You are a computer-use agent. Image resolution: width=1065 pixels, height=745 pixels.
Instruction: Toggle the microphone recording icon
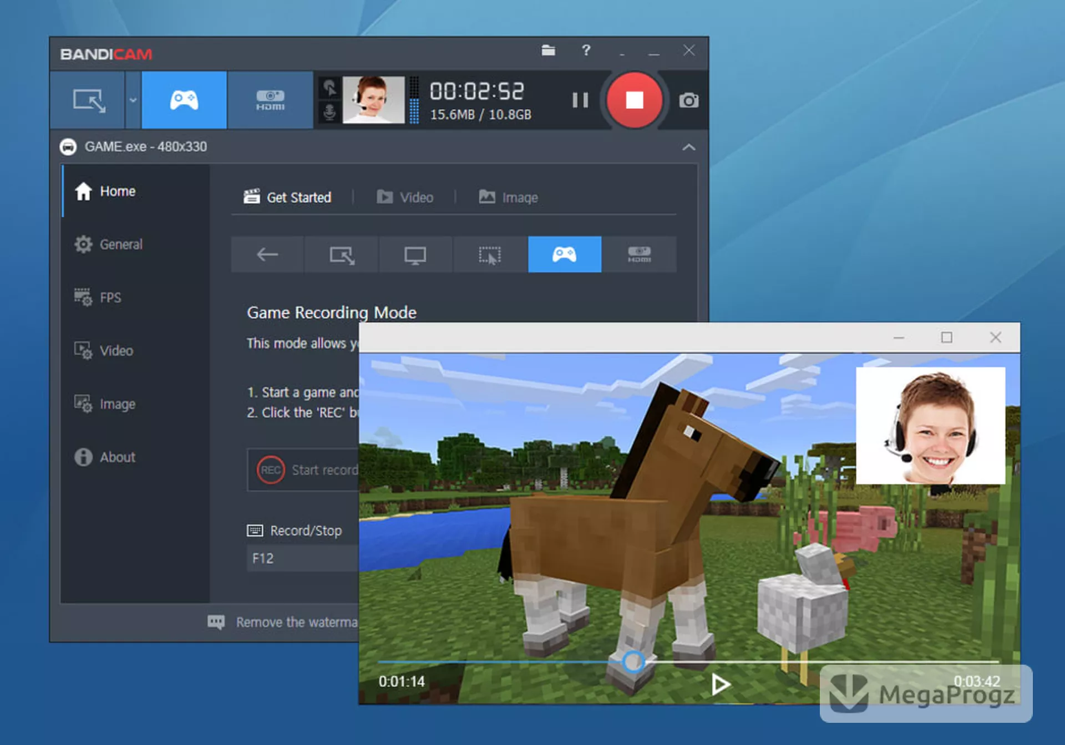[x=329, y=113]
